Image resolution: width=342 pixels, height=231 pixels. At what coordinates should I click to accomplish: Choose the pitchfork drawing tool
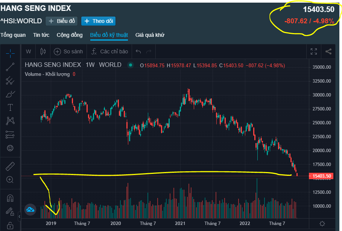tap(10, 80)
